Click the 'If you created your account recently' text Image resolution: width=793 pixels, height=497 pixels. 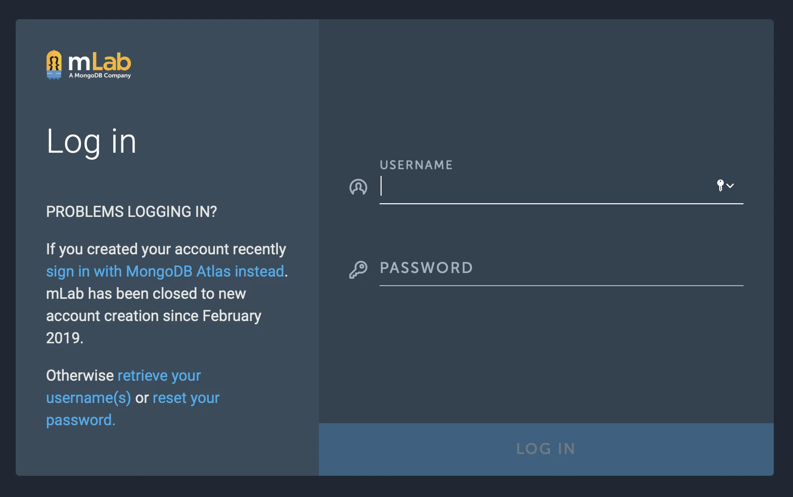point(166,249)
